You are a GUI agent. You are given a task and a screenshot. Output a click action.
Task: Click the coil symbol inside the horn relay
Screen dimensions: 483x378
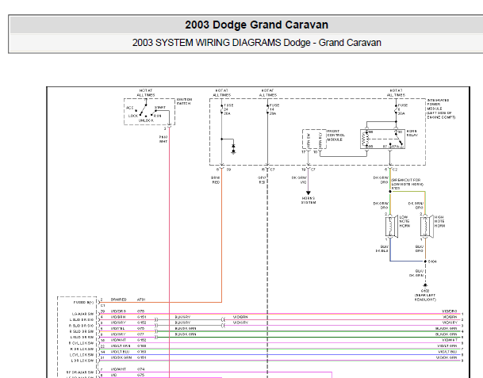point(366,139)
